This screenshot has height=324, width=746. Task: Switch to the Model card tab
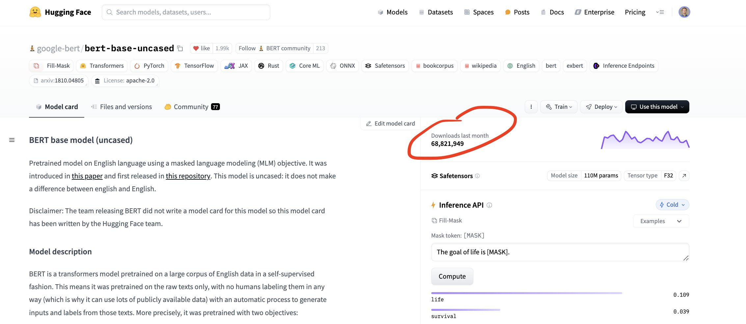click(x=57, y=107)
